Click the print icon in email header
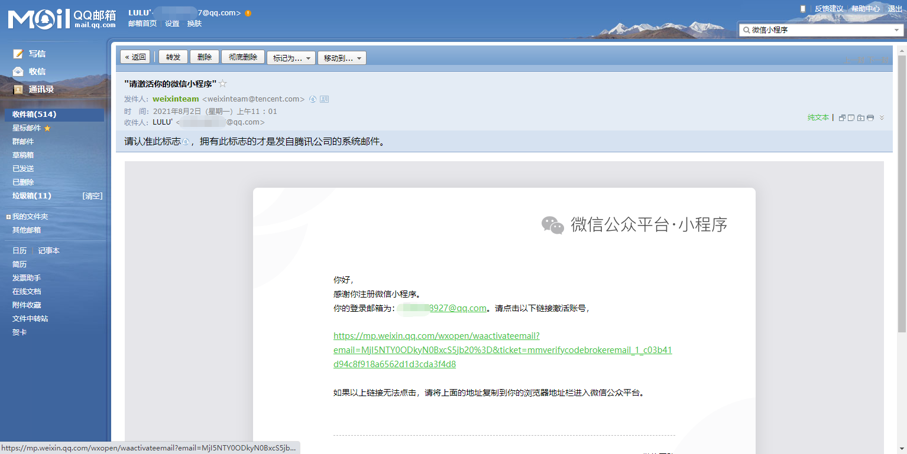The width and height of the screenshot is (907, 454). (870, 117)
